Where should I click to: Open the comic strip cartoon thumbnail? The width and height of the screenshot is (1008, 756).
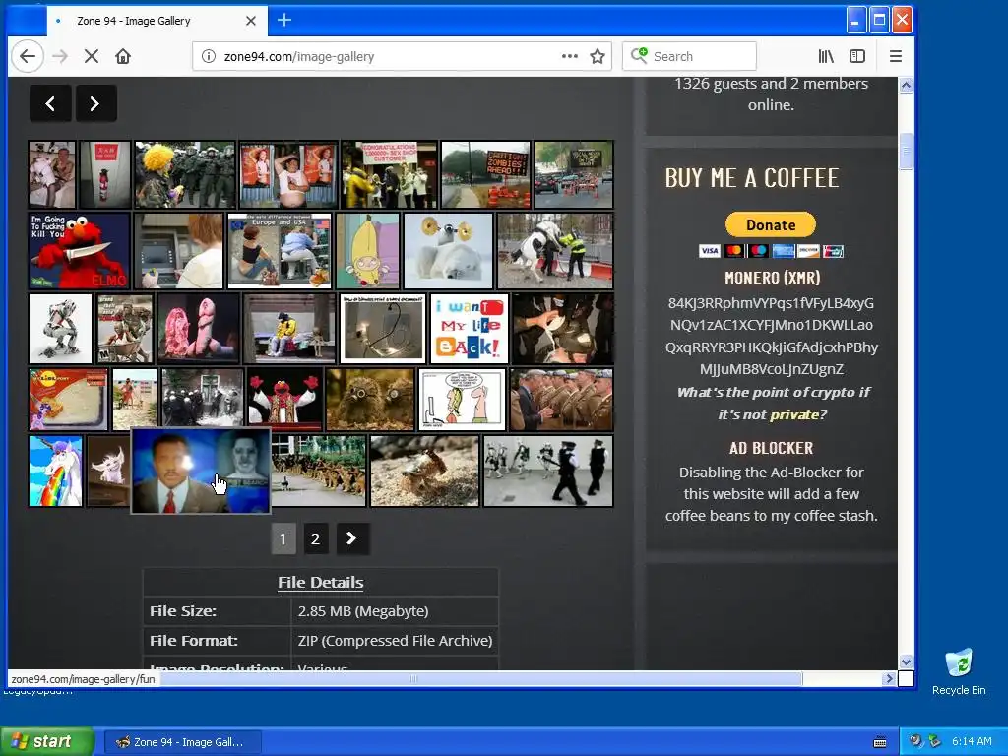click(x=463, y=400)
